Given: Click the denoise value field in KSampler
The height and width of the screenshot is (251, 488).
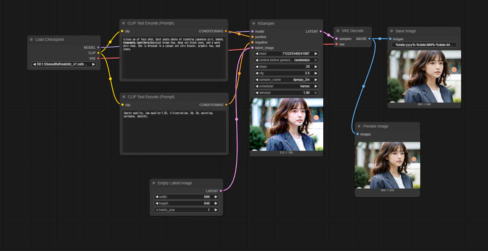Looking at the screenshot, I should [286, 93].
